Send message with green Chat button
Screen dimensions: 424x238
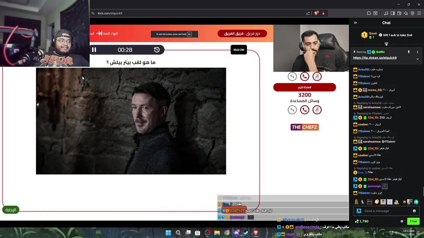(x=413, y=221)
